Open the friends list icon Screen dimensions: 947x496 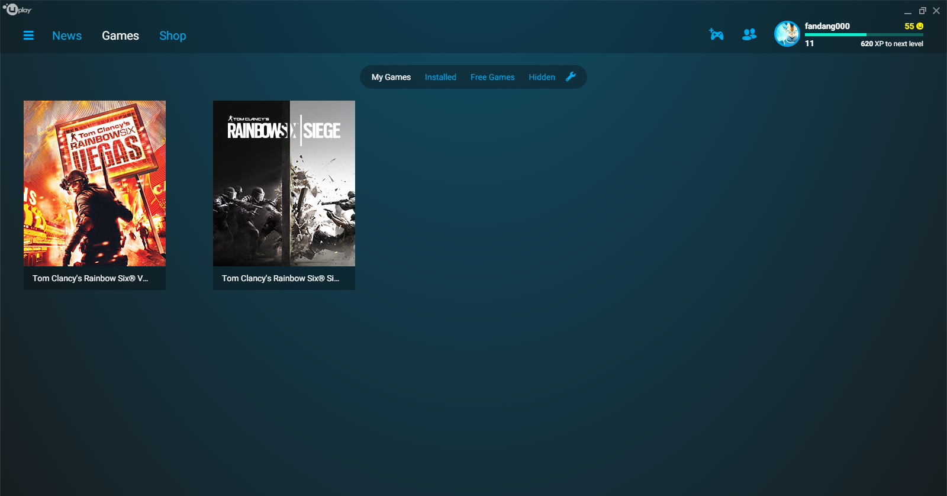[749, 34]
